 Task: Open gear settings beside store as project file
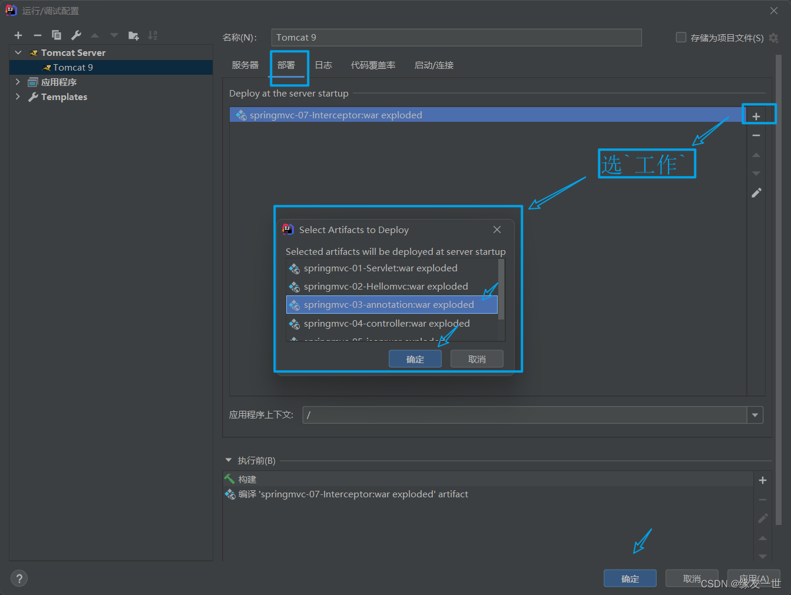774,38
